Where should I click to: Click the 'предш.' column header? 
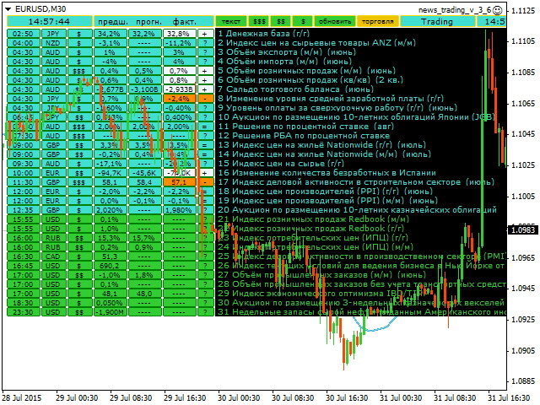click(x=113, y=22)
